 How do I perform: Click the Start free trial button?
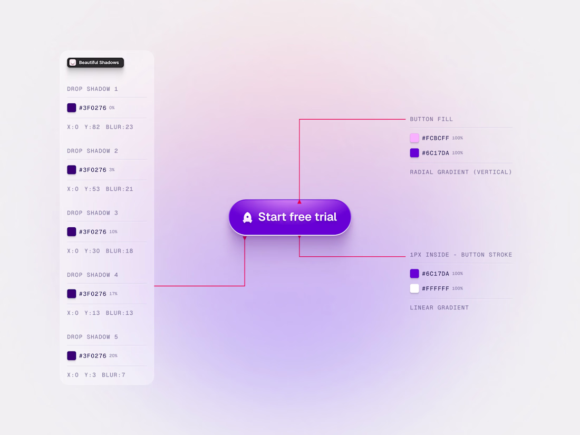(x=289, y=217)
